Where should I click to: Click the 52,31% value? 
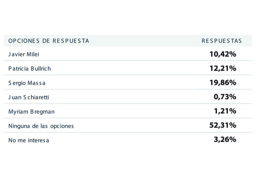[x=223, y=125]
